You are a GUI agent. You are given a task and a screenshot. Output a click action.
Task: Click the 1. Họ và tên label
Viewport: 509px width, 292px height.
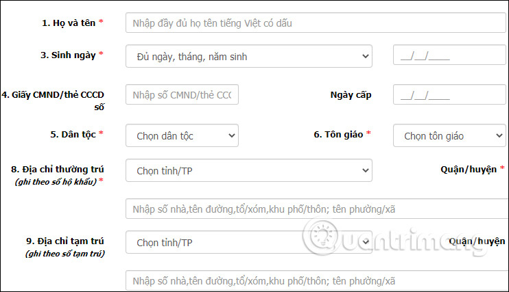point(69,23)
